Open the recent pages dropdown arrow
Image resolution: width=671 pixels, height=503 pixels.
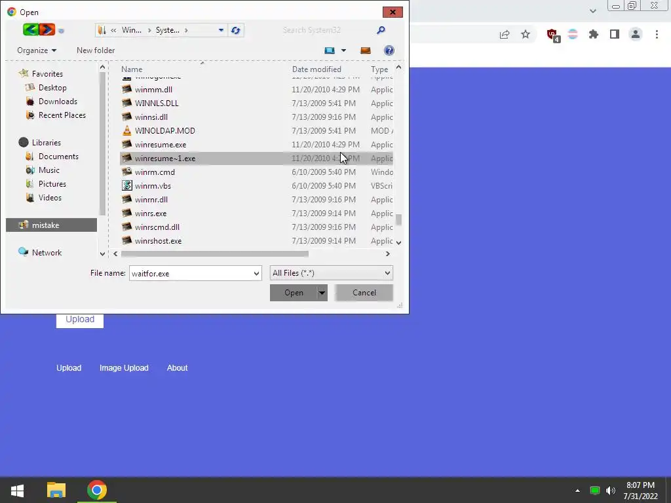pyautogui.click(x=61, y=30)
